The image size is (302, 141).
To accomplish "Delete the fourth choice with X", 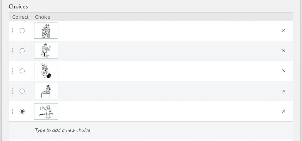I will pos(284,91).
